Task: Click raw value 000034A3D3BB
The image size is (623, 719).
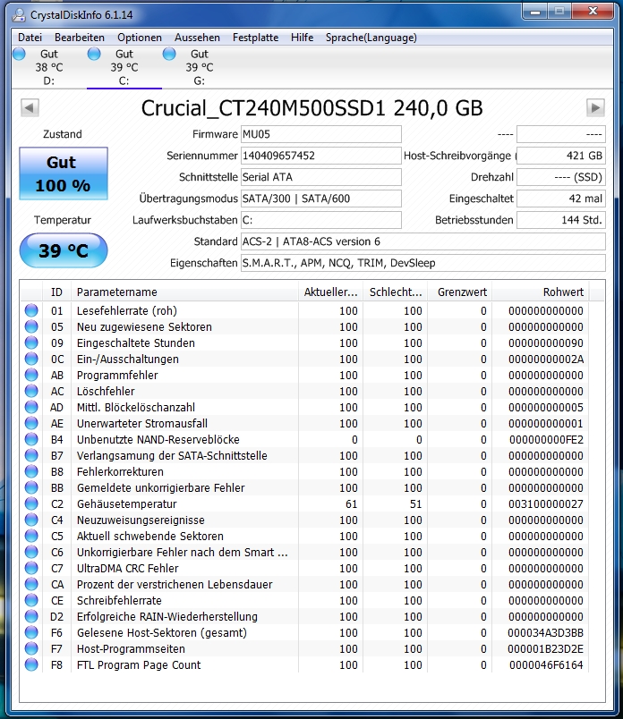Action: tap(545, 633)
